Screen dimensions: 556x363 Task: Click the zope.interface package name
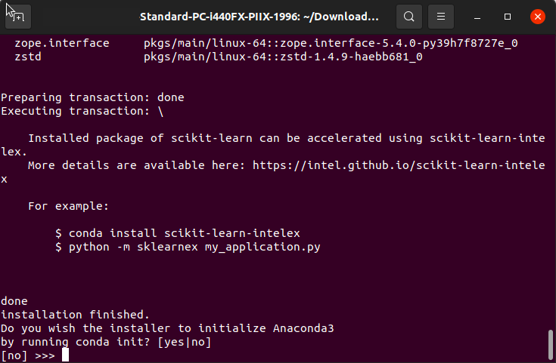(x=62, y=43)
